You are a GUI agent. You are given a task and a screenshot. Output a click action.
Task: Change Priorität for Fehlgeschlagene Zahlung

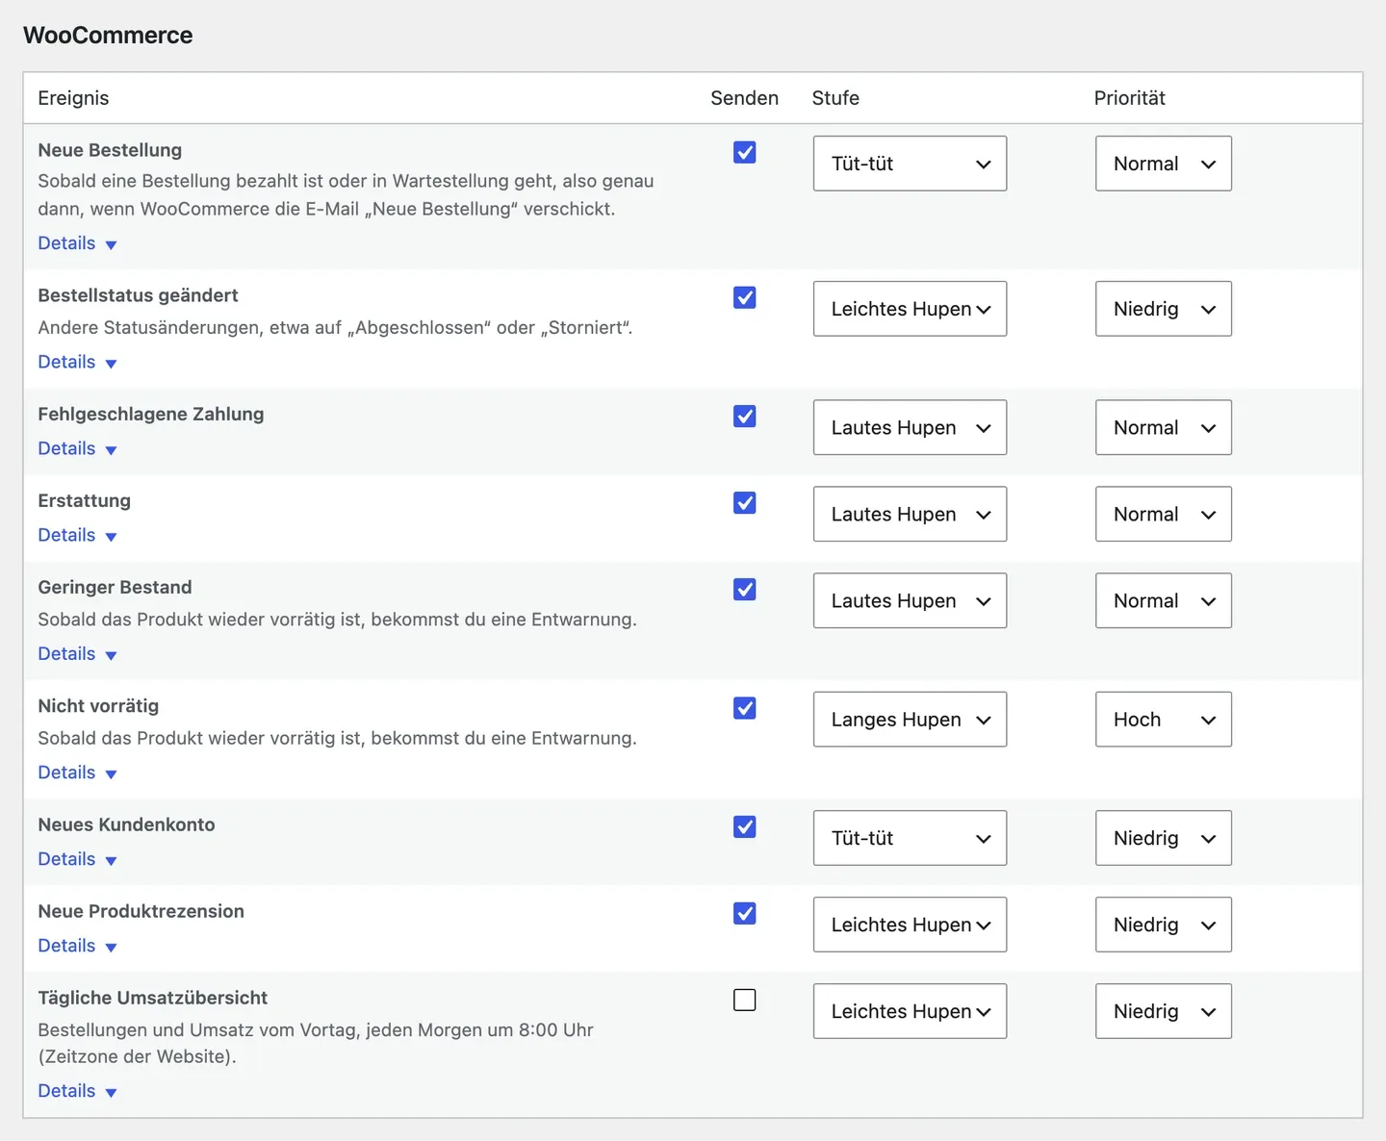click(1163, 427)
